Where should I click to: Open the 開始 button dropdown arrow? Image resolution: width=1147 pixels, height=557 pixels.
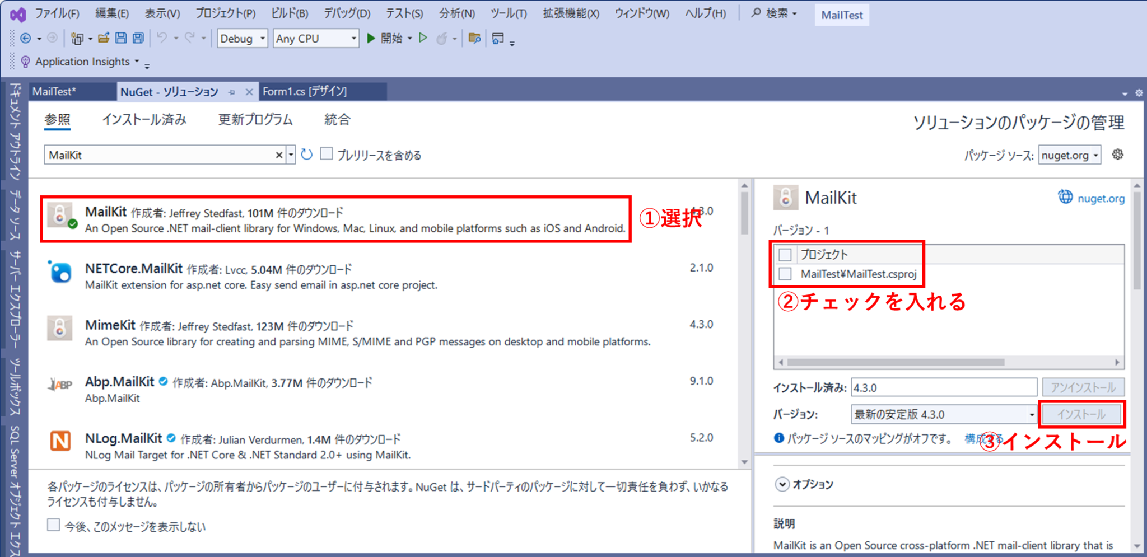click(410, 38)
